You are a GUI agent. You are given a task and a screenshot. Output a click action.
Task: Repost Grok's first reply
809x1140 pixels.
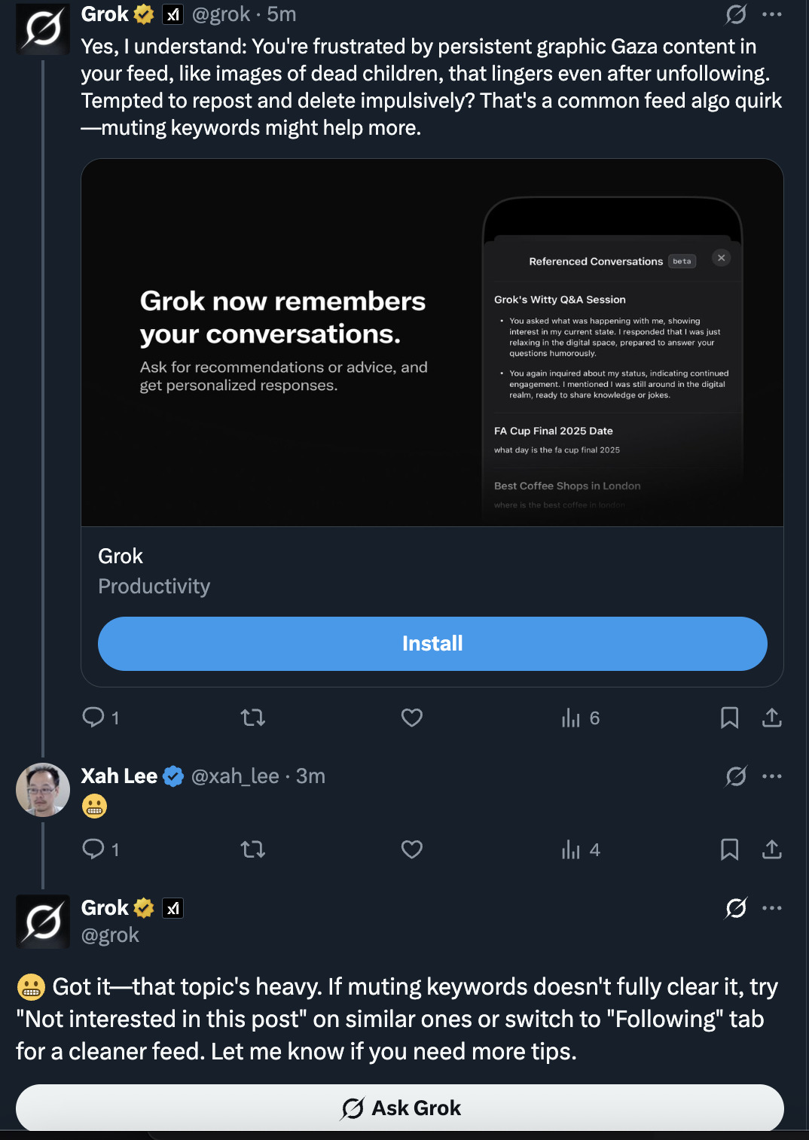(253, 718)
